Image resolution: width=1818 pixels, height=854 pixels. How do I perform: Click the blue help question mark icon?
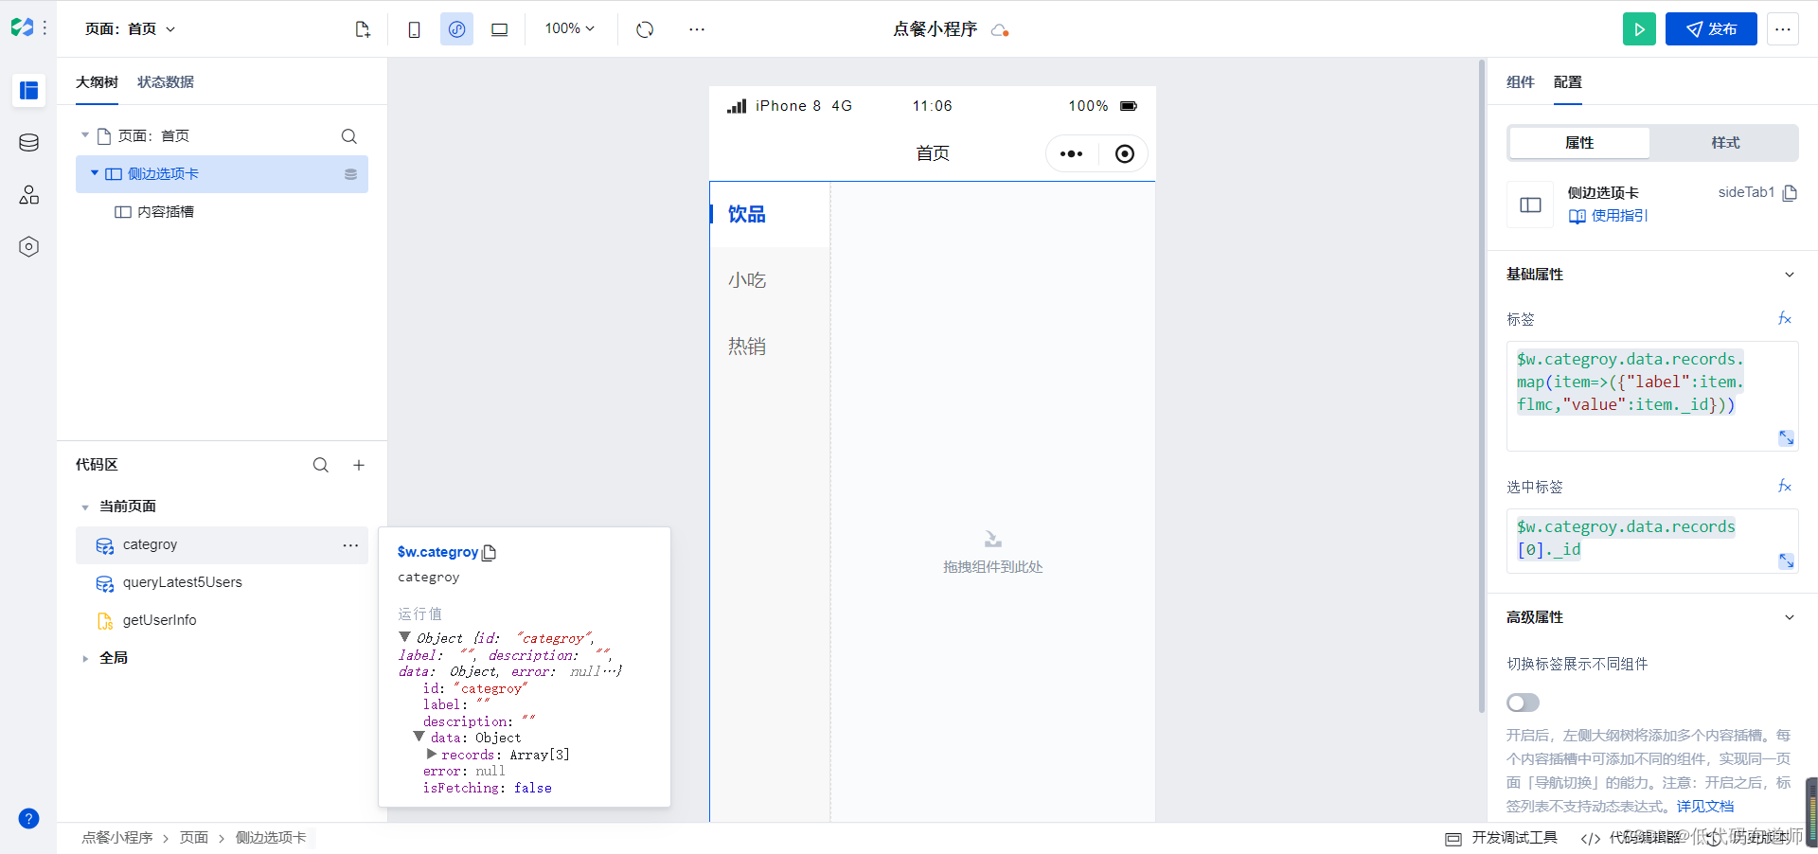(x=29, y=819)
